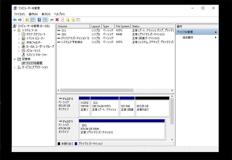Open タスク スケジューラ in the tree
232x160 pixels.
pyautogui.click(x=35, y=34)
